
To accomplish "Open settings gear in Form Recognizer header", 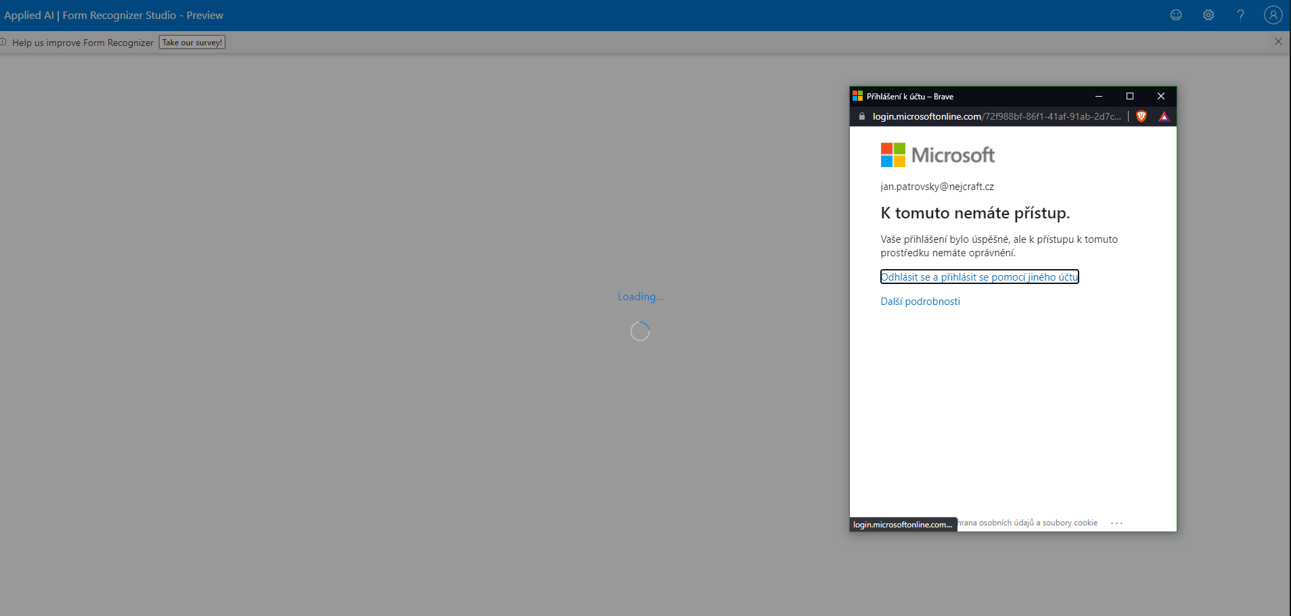I will 1208,15.
